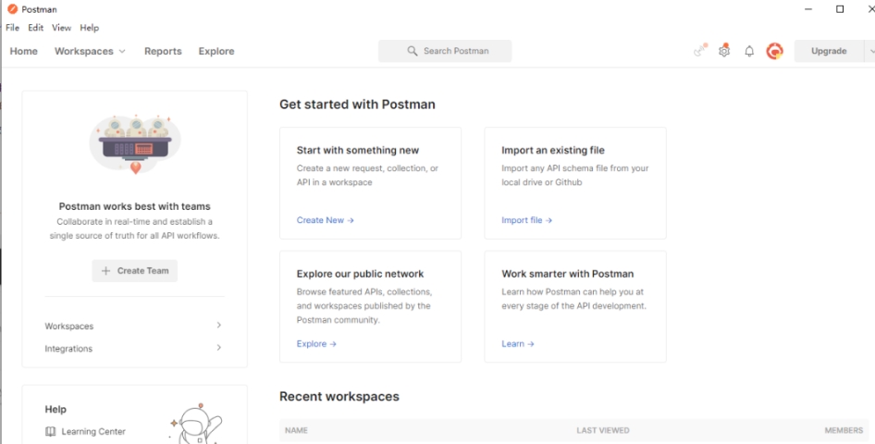Open the View menu
The image size is (875, 444).
coord(61,28)
